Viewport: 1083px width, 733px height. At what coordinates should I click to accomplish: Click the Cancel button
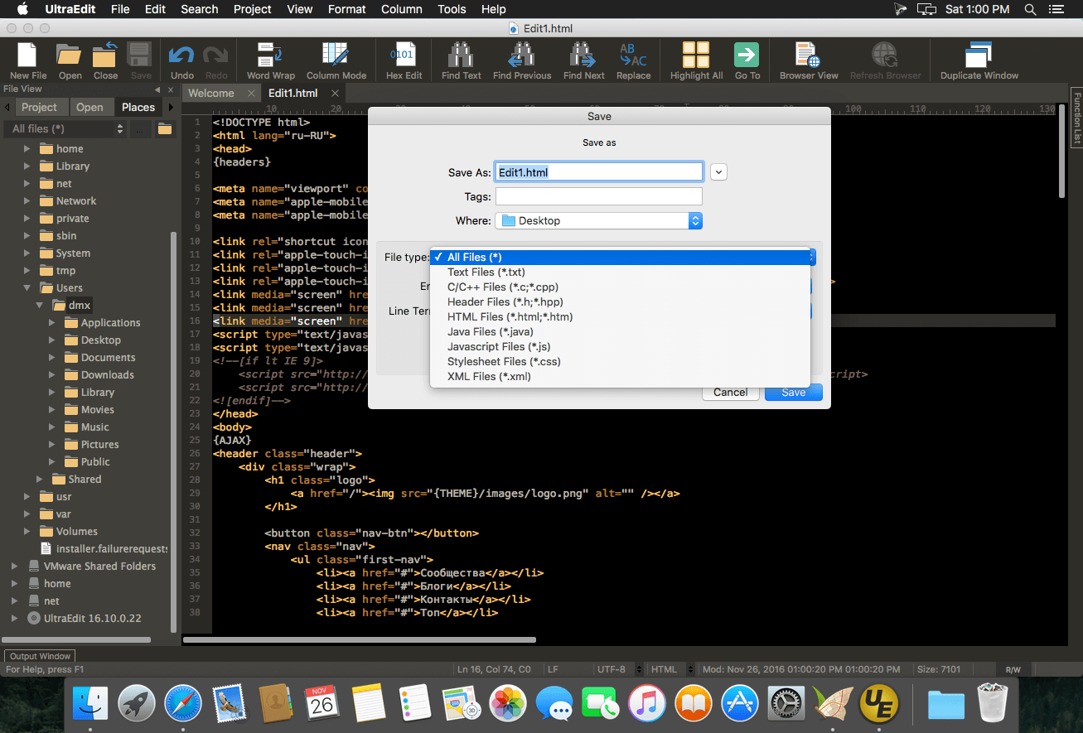(730, 393)
